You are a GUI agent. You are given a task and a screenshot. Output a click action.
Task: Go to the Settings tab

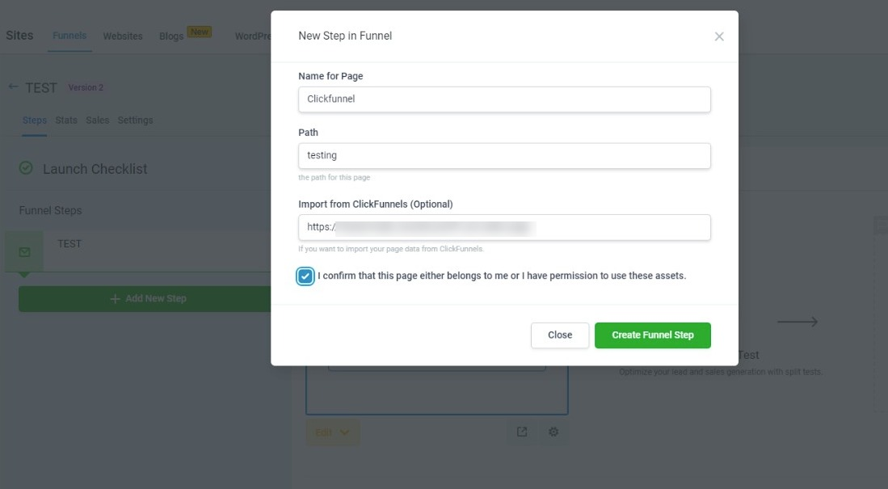point(135,120)
